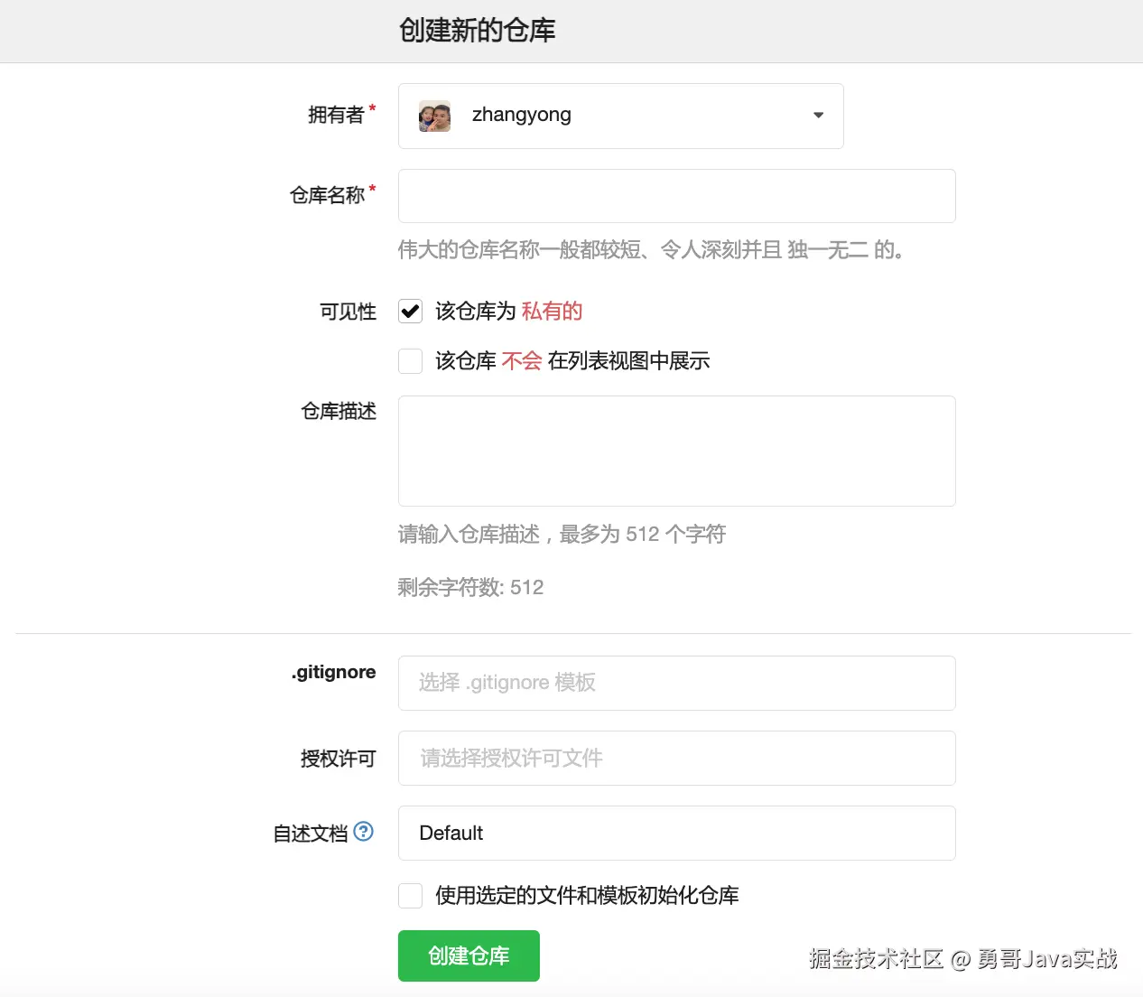Tick the 使用选定的文件和模板初始化仓库 checkbox
This screenshot has height=997, width=1143.
(x=411, y=896)
